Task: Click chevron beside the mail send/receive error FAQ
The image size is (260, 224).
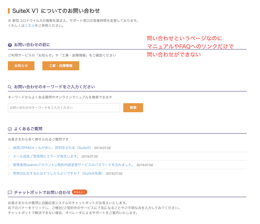Action: (x=9, y=156)
